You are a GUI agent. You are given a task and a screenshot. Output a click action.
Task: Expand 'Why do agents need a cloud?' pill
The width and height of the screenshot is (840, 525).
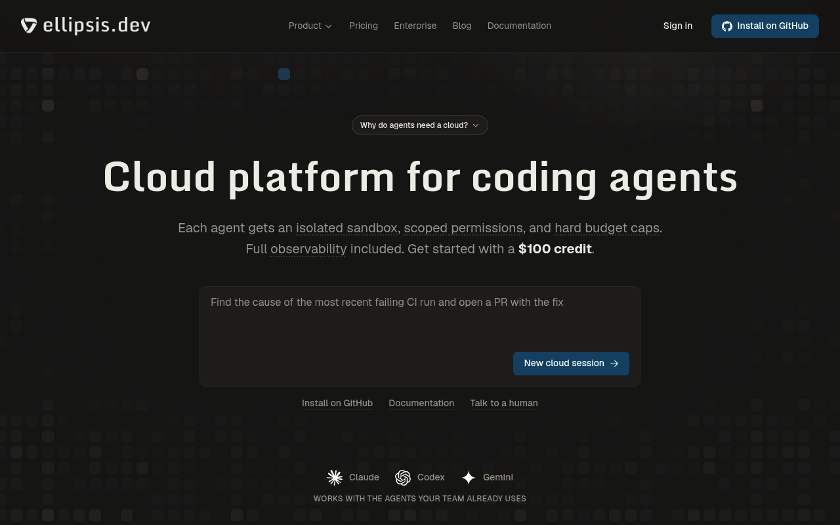420,125
